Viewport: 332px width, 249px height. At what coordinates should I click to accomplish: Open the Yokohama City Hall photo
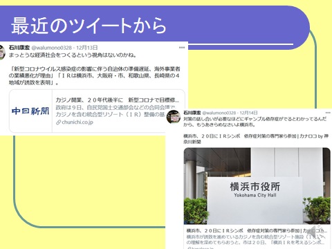click(x=257, y=186)
